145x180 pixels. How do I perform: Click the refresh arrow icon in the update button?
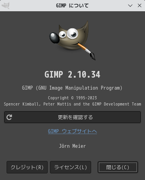click(x=9, y=117)
